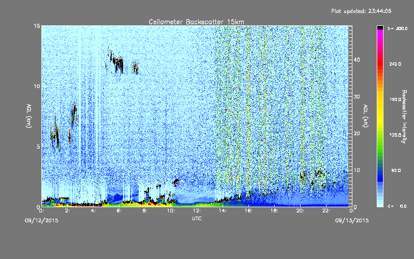The height and width of the screenshot is (259, 414).
Task: Select the "180.0" colorbar label
Action: coord(395,99)
